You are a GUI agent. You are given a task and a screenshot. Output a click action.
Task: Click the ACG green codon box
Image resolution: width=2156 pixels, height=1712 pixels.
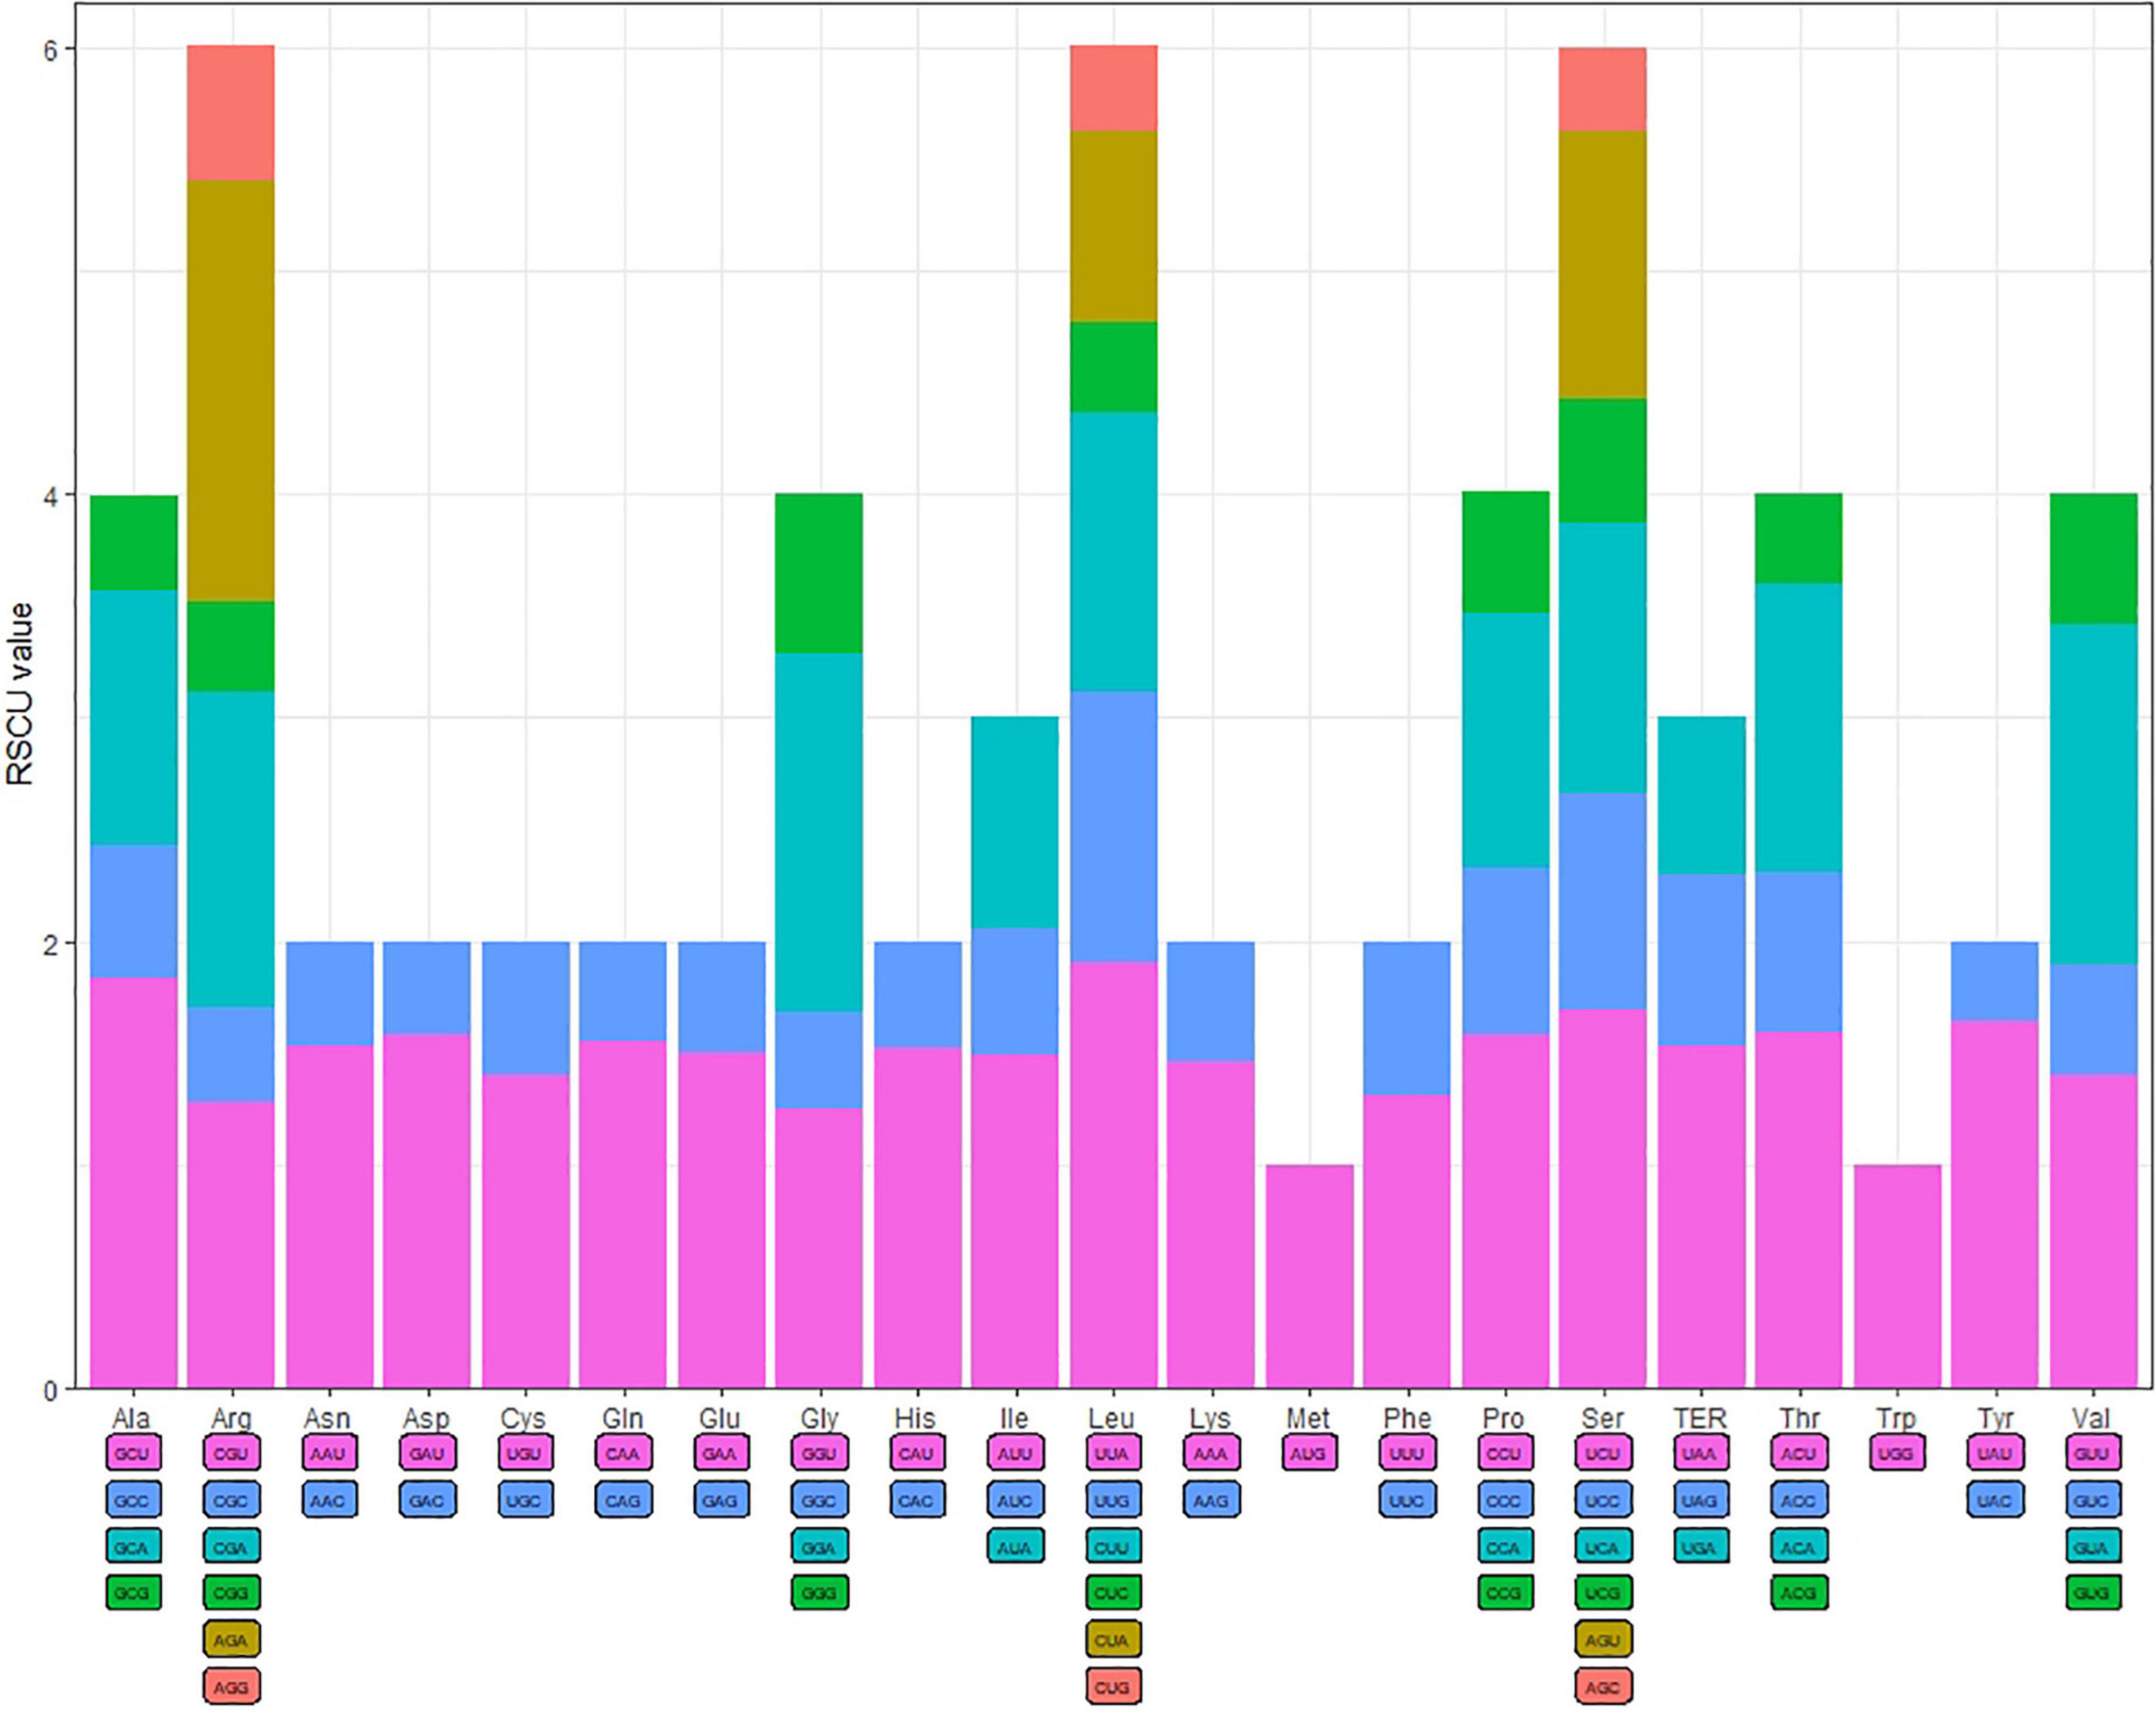[1799, 1592]
